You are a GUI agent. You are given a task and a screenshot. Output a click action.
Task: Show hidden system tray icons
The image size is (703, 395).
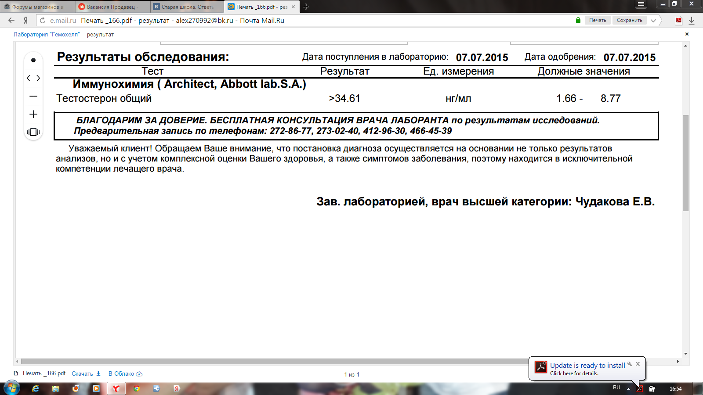628,388
